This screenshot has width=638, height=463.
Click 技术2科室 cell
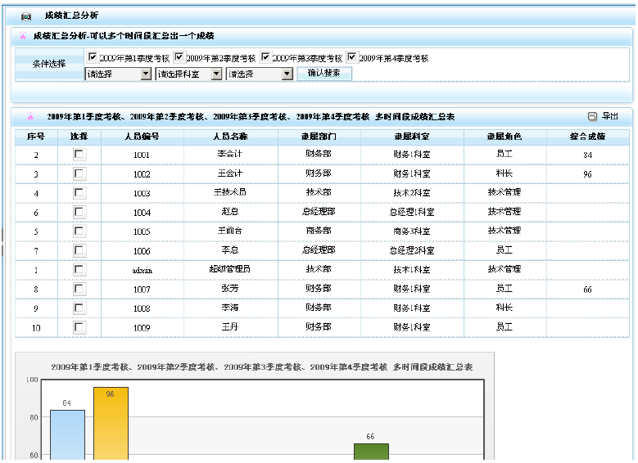pos(412,193)
